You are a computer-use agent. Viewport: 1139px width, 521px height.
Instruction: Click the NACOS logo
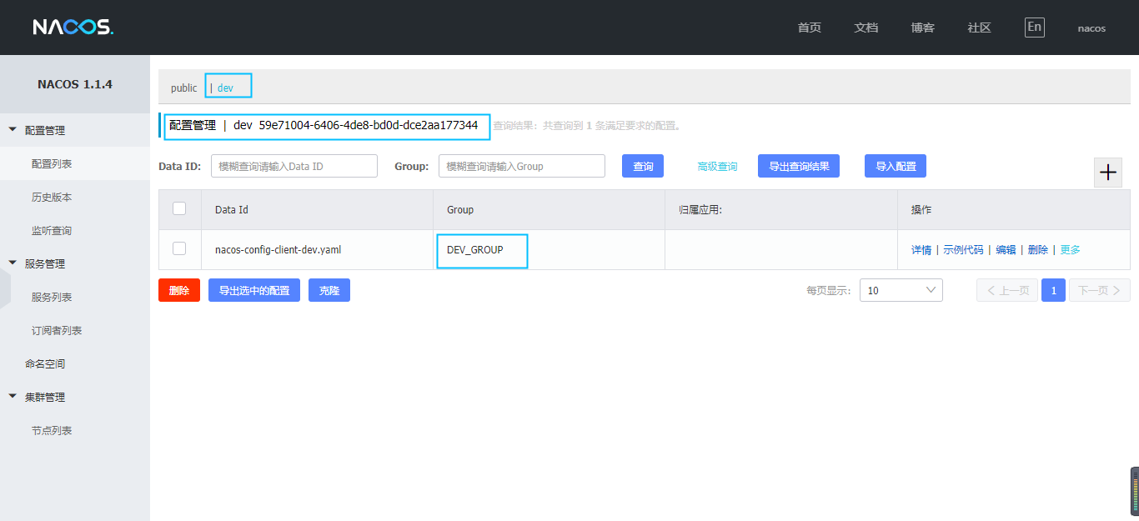coord(73,28)
